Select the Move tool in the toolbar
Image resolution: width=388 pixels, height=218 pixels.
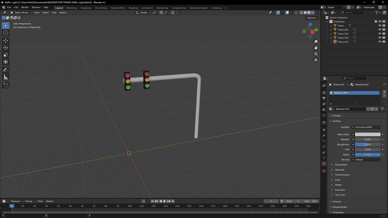click(6, 40)
